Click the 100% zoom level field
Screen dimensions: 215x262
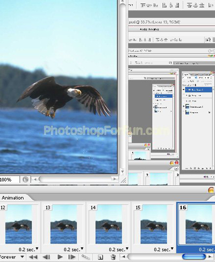pos(10,179)
